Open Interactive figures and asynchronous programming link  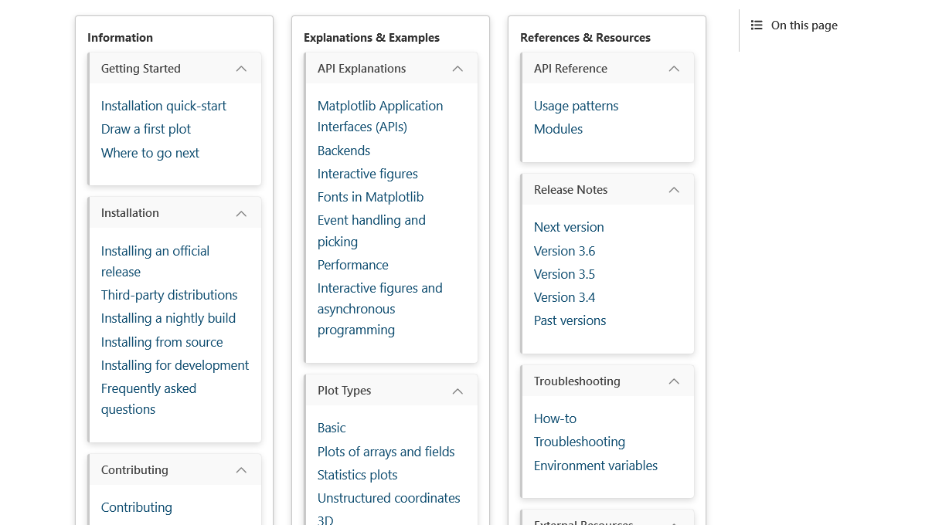click(x=380, y=309)
